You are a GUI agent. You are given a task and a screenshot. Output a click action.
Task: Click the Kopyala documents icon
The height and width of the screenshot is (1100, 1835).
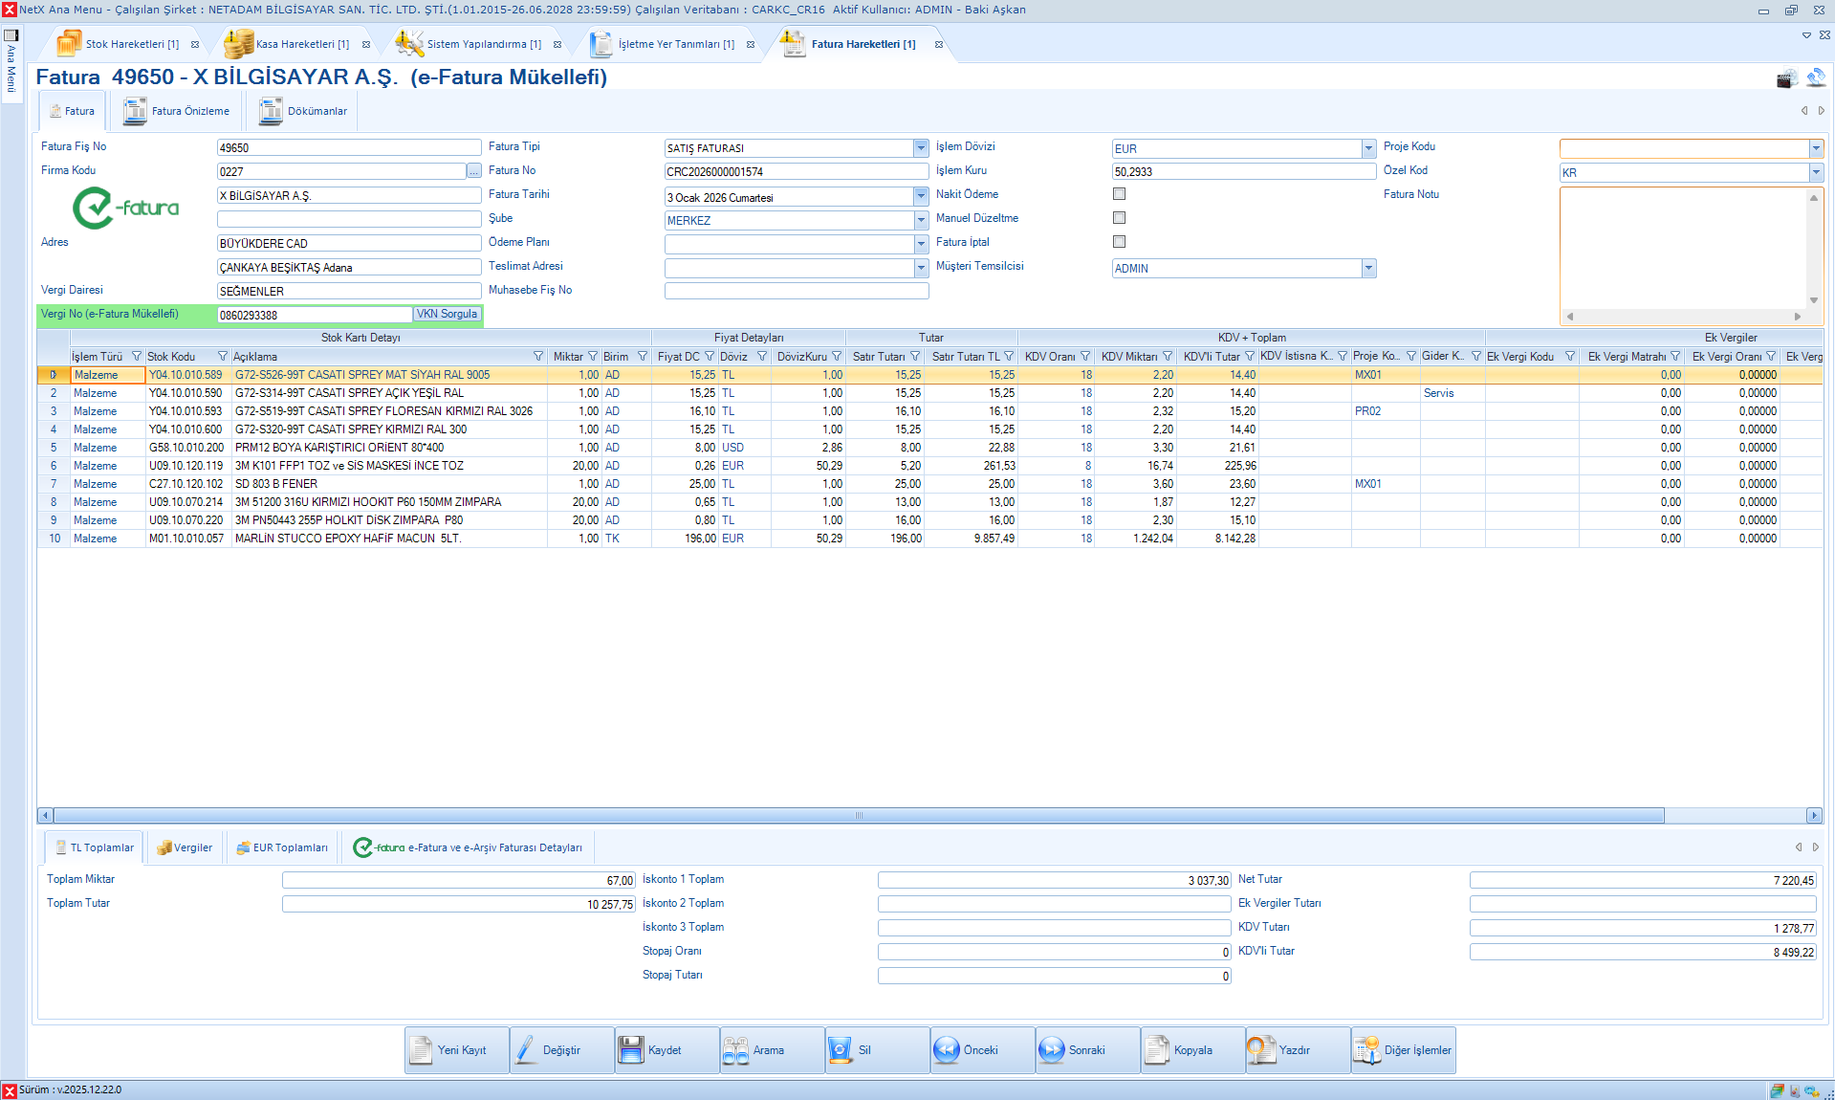pyautogui.click(x=1156, y=1050)
